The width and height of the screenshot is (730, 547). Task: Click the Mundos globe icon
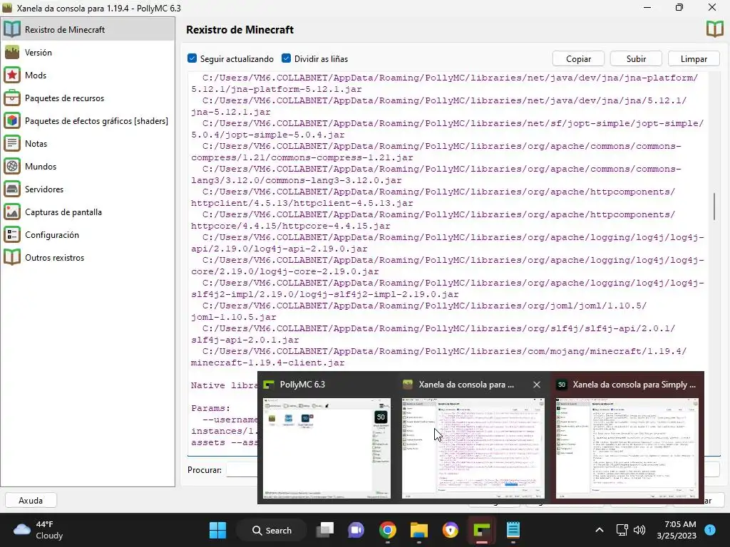pyautogui.click(x=12, y=166)
